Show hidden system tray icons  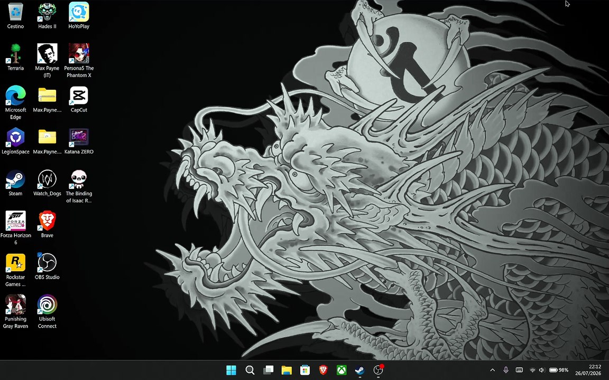point(493,370)
